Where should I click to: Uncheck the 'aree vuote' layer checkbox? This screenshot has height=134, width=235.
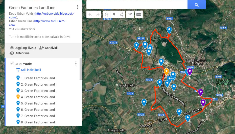click(x=12, y=64)
